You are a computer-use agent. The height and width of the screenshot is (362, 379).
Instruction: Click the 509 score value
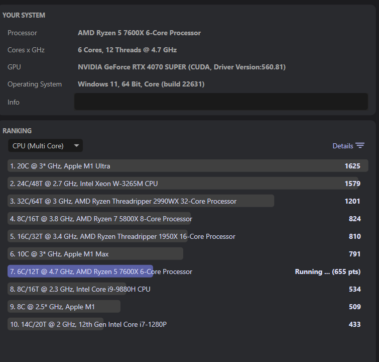pyautogui.click(x=354, y=307)
